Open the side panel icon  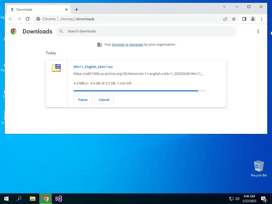pos(244,19)
